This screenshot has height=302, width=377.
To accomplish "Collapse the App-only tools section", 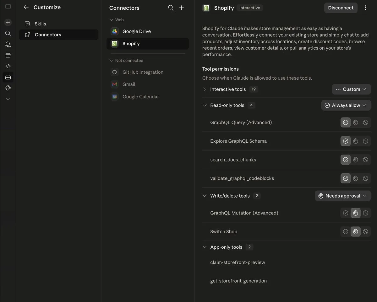I will click(205, 247).
